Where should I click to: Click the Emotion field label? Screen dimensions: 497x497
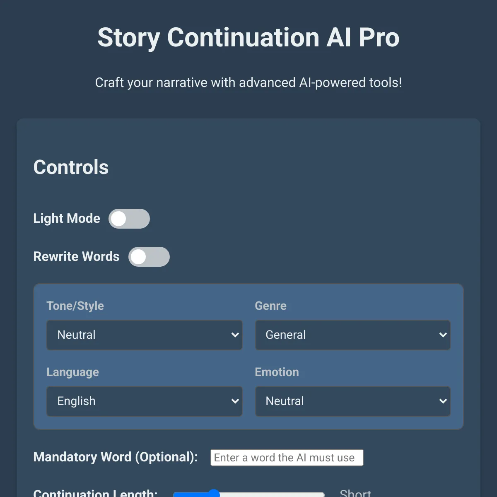[x=277, y=372]
